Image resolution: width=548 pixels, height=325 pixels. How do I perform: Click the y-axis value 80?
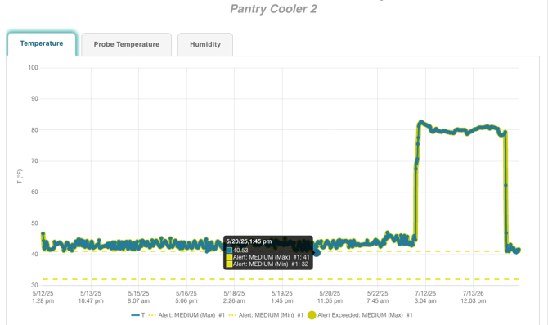tap(34, 130)
